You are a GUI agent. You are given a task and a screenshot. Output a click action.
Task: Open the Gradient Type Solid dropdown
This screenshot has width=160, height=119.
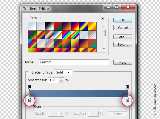click(x=63, y=72)
